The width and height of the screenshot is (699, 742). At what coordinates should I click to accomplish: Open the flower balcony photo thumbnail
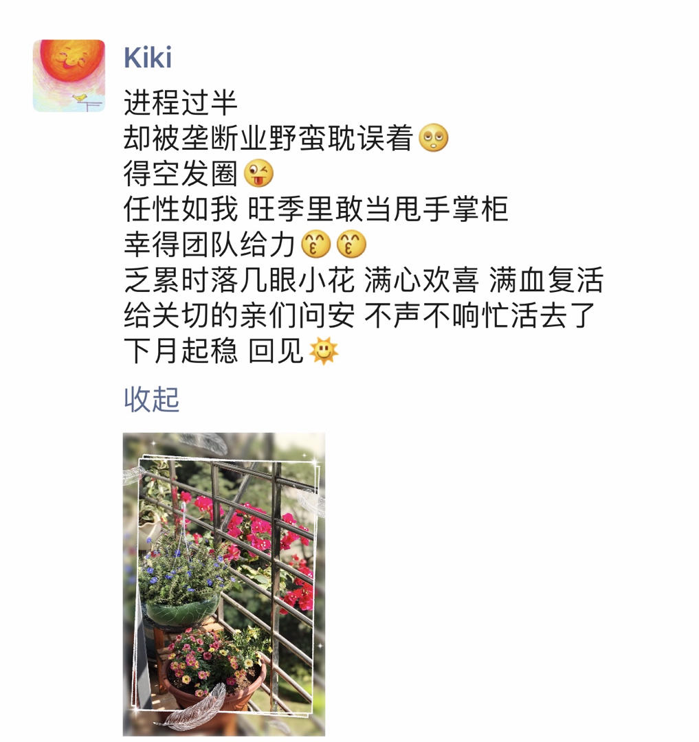click(224, 584)
